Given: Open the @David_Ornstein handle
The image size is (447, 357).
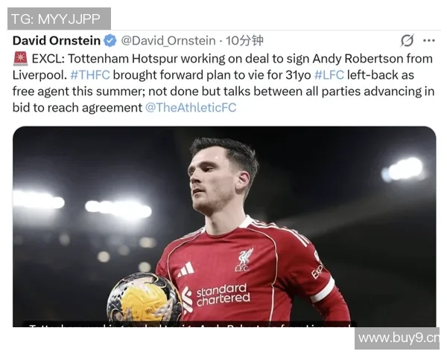Looking at the screenshot, I should point(168,41).
